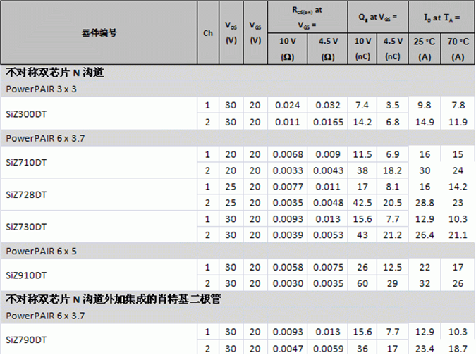Viewport: 476px width, 360px height.
Task: Click the RDS(on) at VGS header
Action: [307, 15]
